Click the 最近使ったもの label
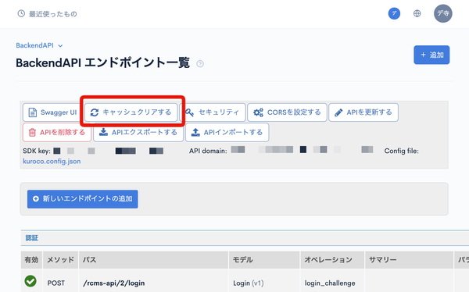469x292 pixels. click(53, 14)
